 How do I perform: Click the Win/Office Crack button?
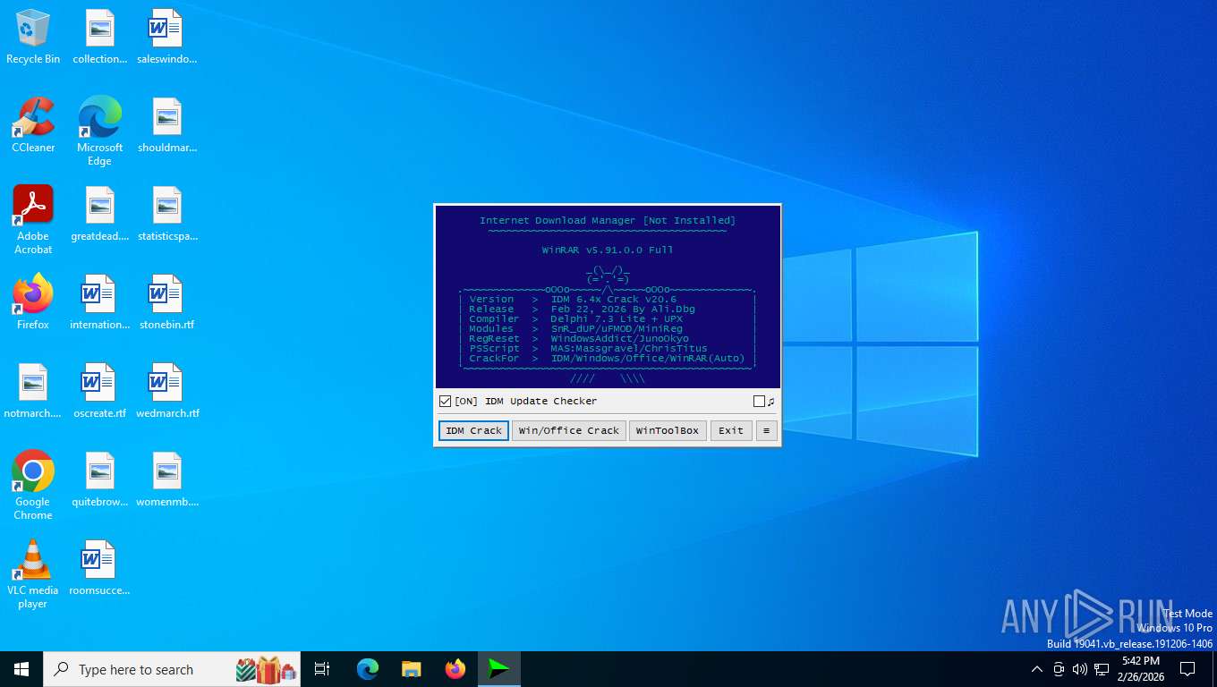(569, 430)
